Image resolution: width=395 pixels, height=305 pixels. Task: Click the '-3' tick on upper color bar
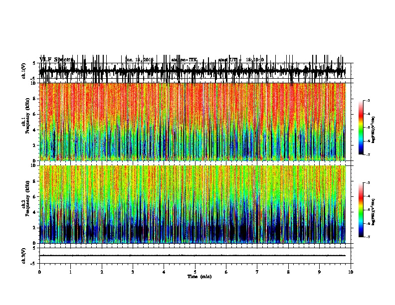[x=368, y=100]
